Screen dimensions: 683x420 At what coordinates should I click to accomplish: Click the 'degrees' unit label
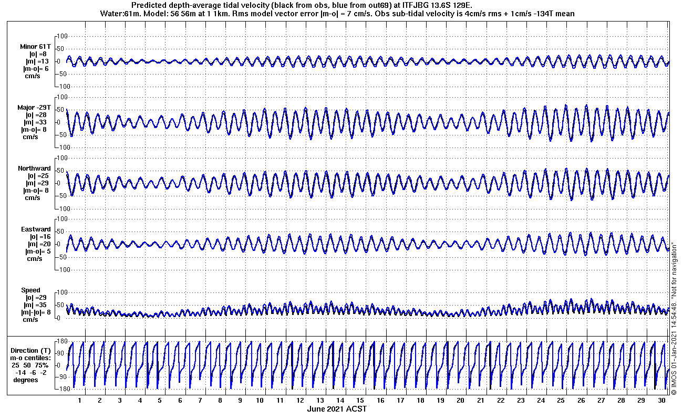[x=26, y=380]
